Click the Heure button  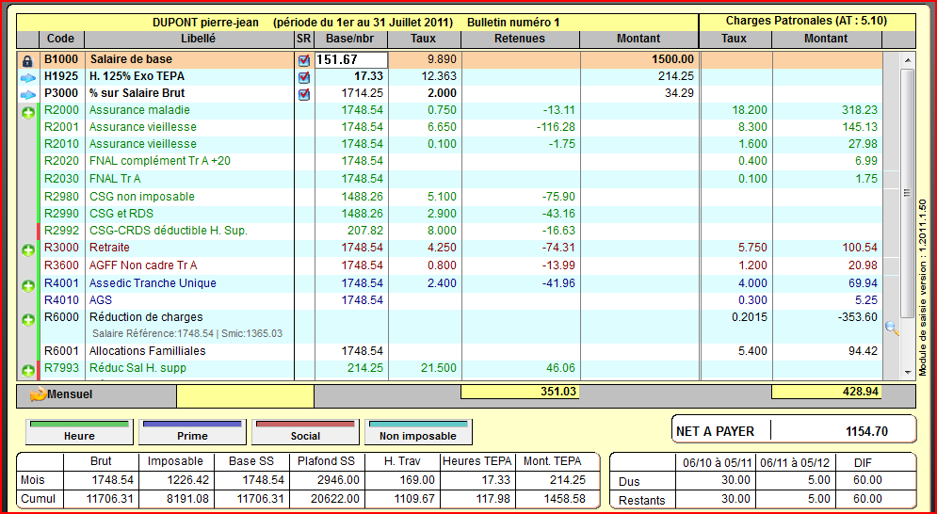(79, 432)
